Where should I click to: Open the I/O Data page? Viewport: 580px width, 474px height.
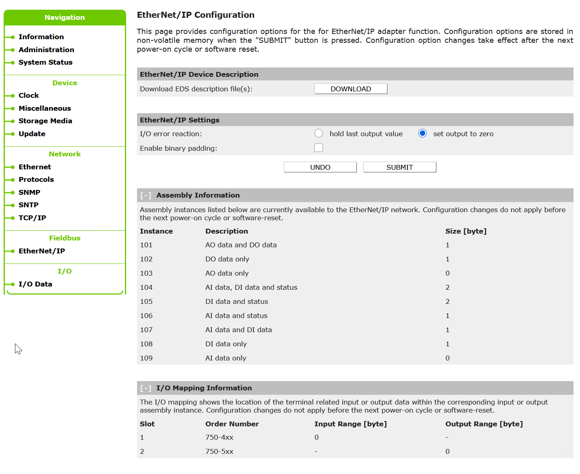coord(35,284)
